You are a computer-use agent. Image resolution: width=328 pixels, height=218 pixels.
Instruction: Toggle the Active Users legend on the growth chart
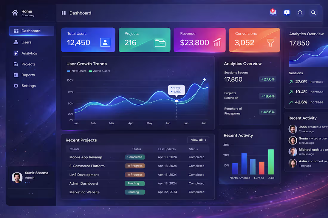[99, 71]
